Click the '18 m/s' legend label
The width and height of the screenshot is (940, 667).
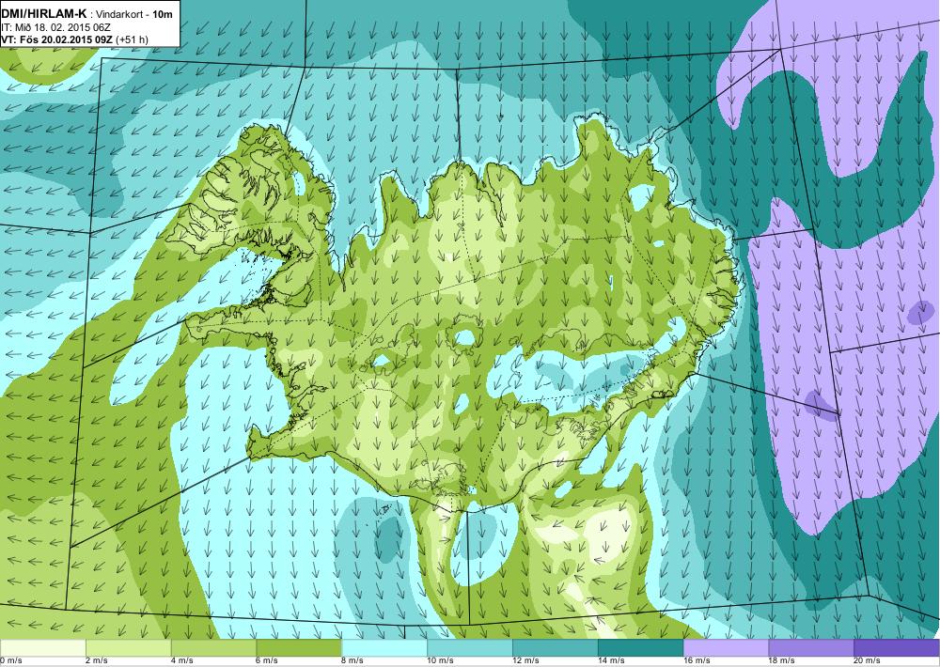[782, 661]
